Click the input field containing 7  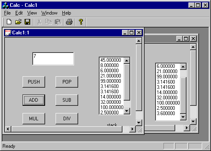click(53, 59)
